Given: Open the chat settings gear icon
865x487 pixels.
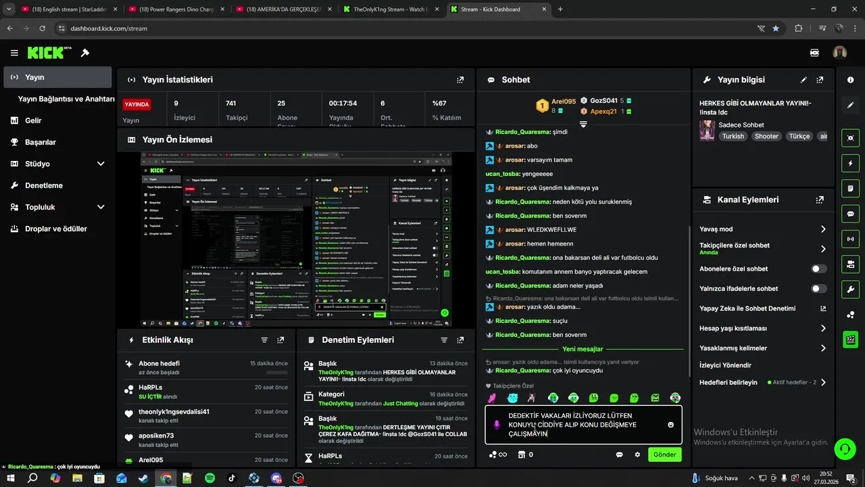Looking at the screenshot, I should 637,455.
